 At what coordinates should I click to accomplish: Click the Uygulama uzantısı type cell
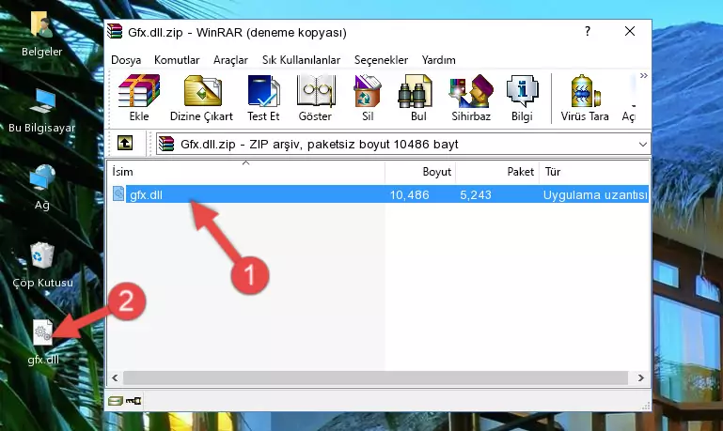595,195
